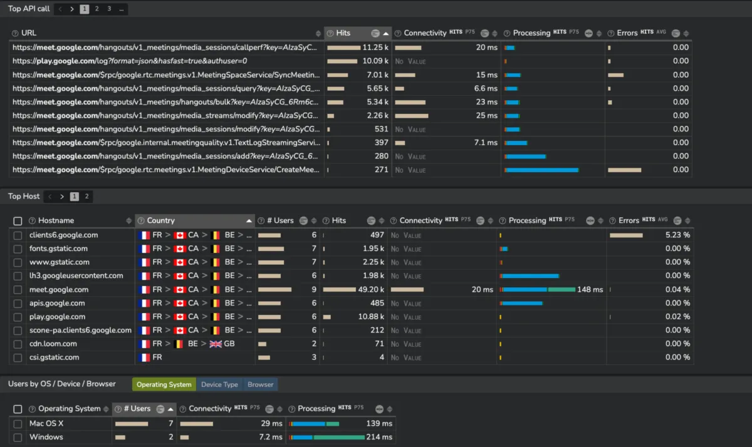Check the Windows row checkbox
The image size is (752, 447).
pos(18,437)
